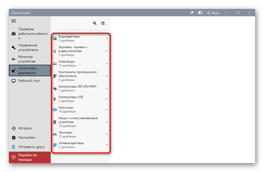The image size is (264, 172).
Task: Click the printer icon for Принтеры
Action: [55, 134]
